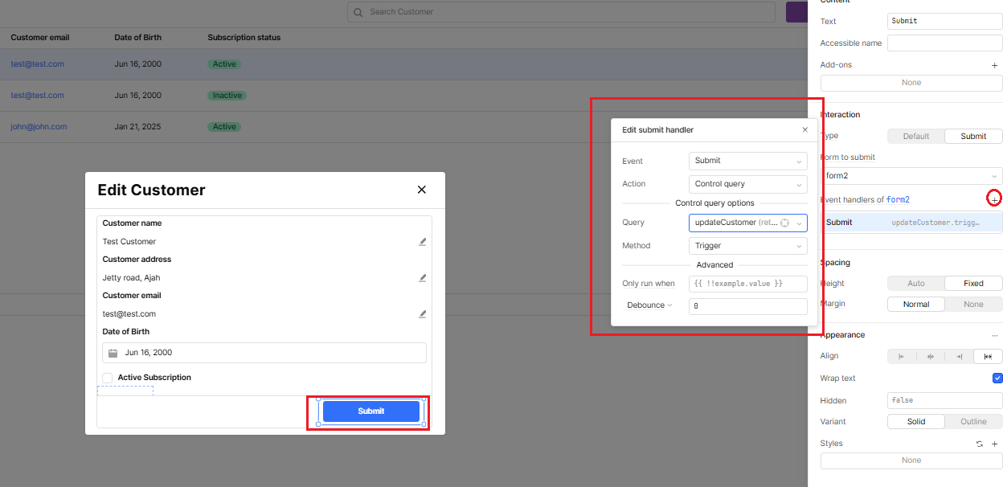The height and width of the screenshot is (487, 1003).
Task: Set interaction Type to Default
Action: click(916, 136)
